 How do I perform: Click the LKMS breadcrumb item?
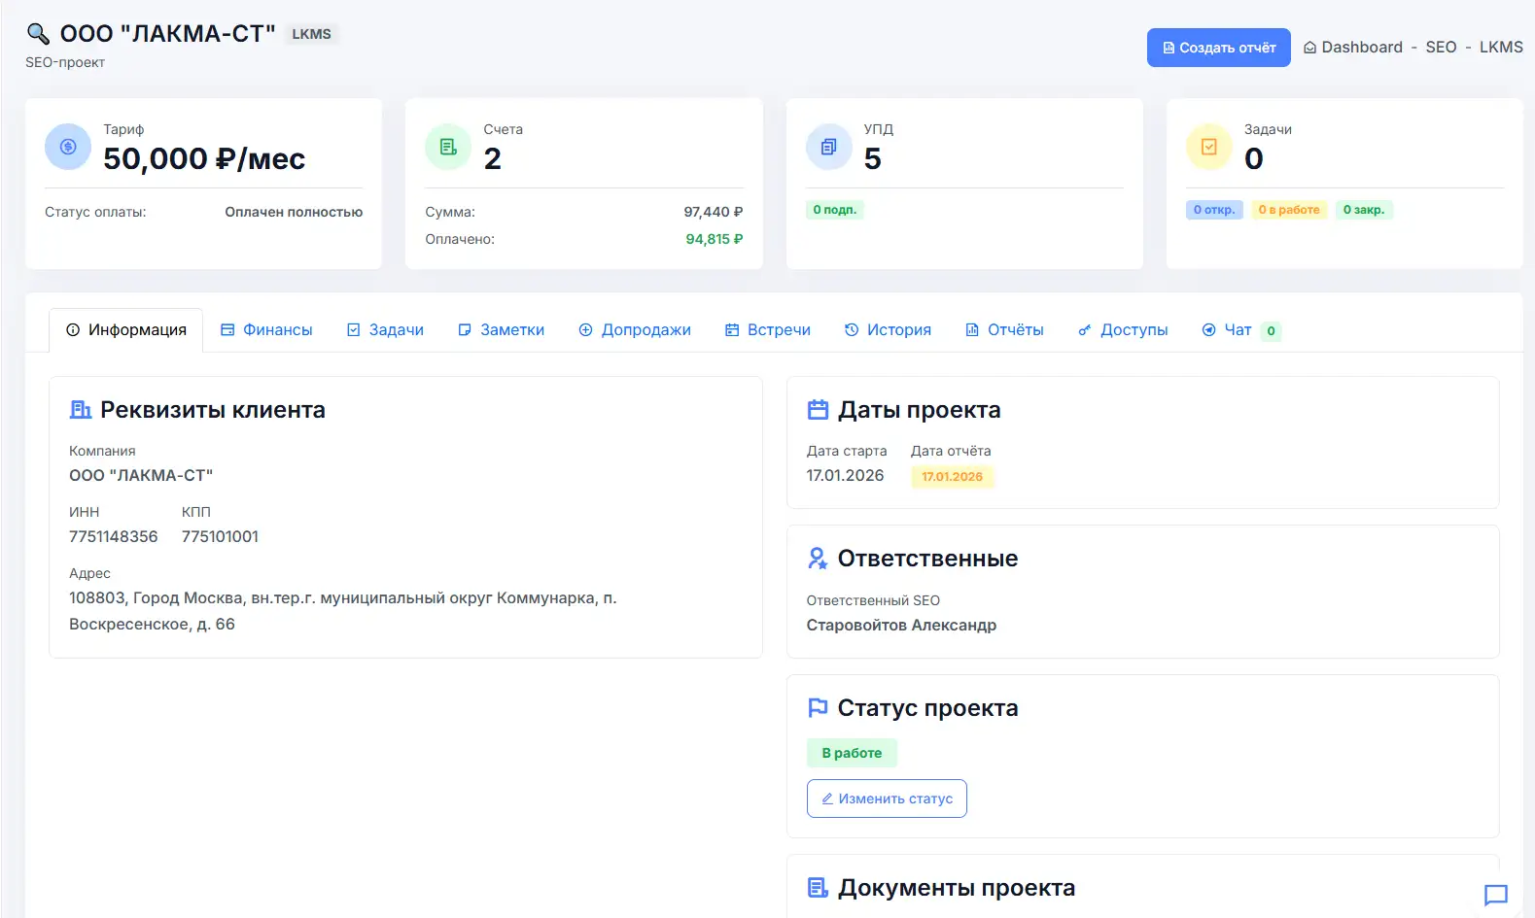click(x=1501, y=48)
